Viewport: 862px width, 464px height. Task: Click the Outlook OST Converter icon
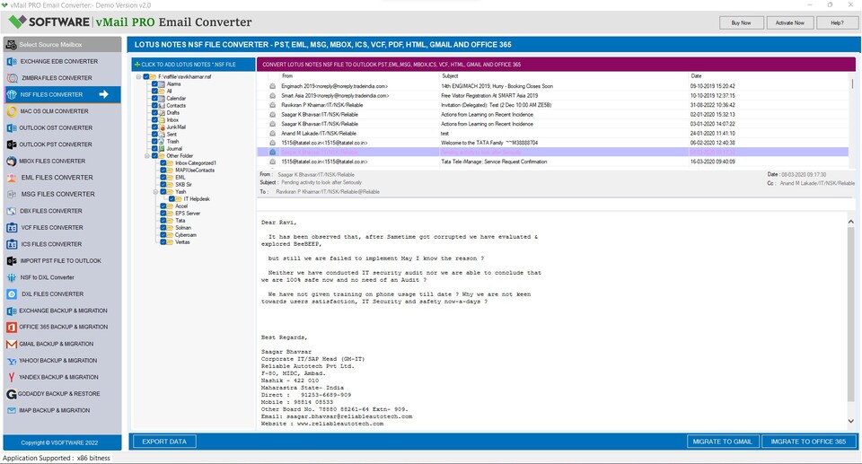coord(12,128)
